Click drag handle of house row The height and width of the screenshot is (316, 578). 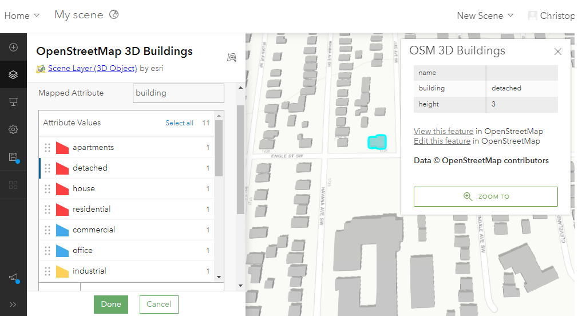pyautogui.click(x=47, y=189)
